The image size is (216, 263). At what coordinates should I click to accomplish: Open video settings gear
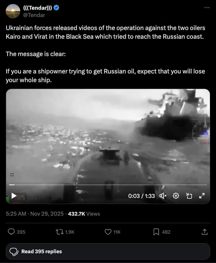176,196
